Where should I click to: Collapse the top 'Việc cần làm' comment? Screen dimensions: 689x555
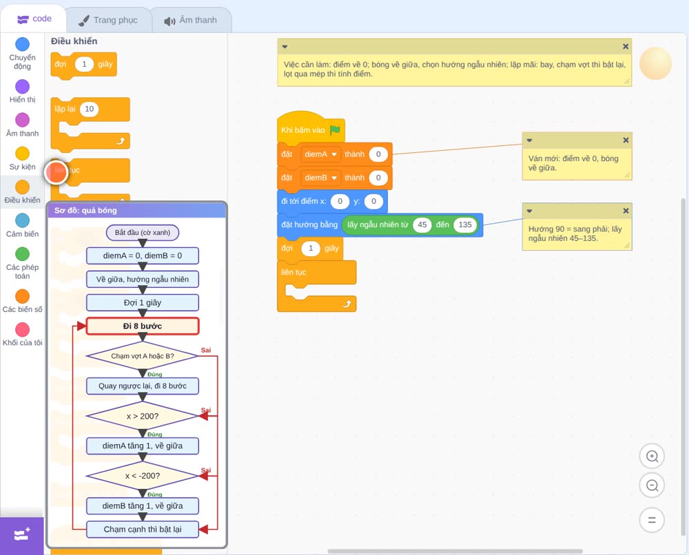285,47
